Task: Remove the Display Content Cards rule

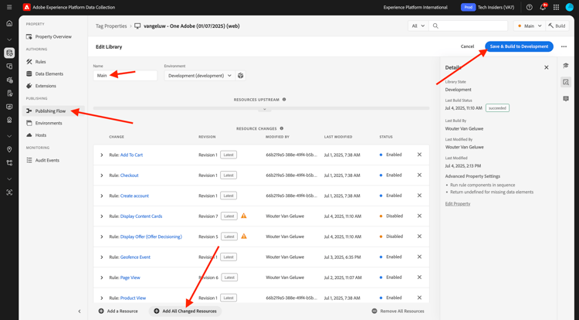Action: (x=419, y=216)
